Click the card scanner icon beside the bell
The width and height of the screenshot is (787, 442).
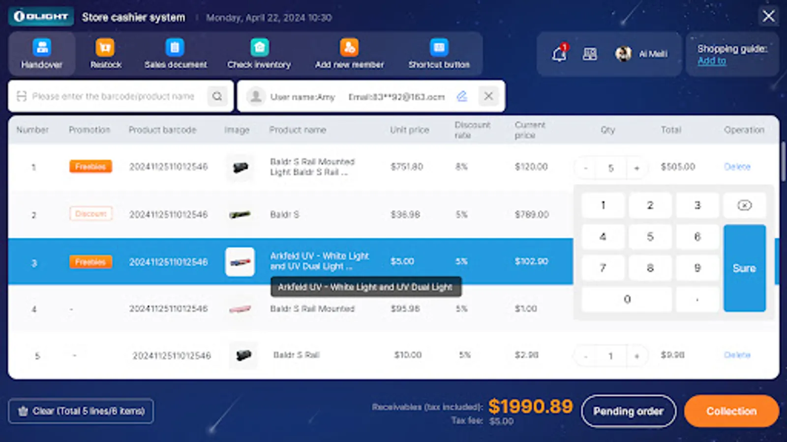tap(590, 54)
